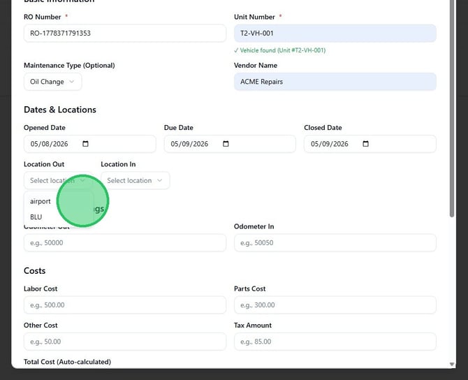Screen dimensions: 468x380
Task: Open the Due Date calendar picker icon
Action: (x=226, y=144)
